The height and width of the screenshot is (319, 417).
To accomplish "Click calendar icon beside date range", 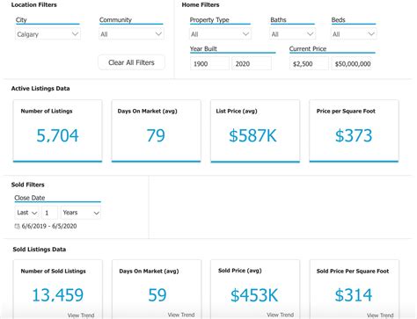I will coord(17,226).
